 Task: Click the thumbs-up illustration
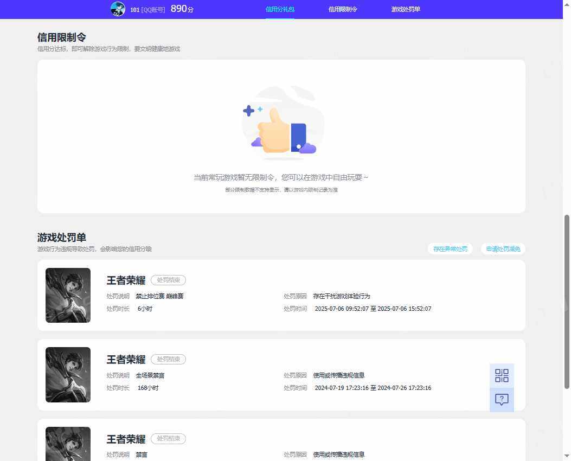coord(283,124)
